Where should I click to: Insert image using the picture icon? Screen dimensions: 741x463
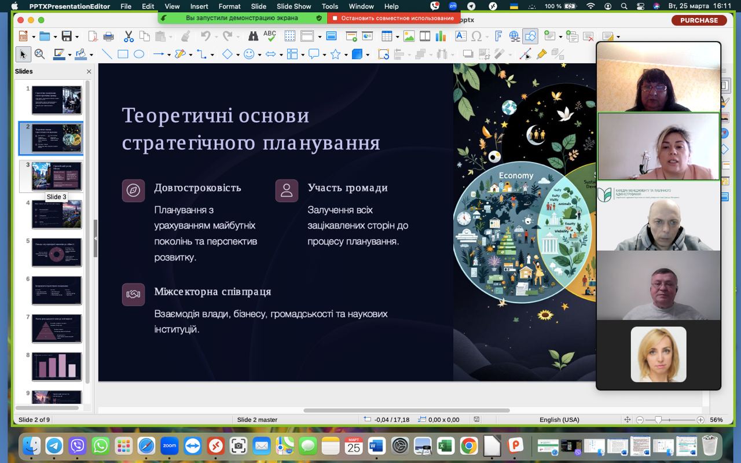(409, 36)
